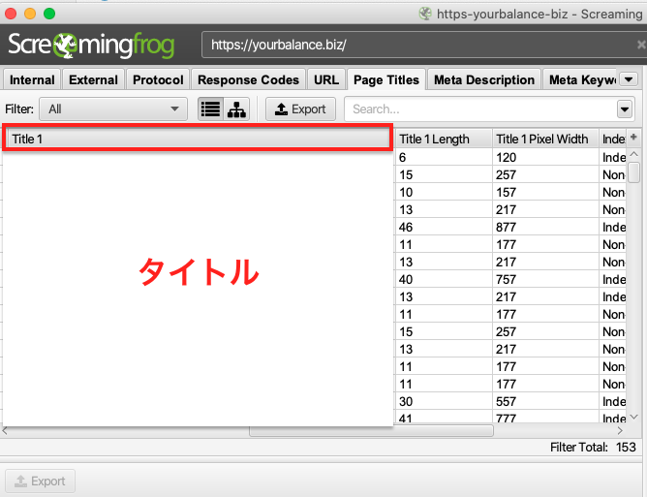Open the Filter All dropdown

[x=113, y=109]
